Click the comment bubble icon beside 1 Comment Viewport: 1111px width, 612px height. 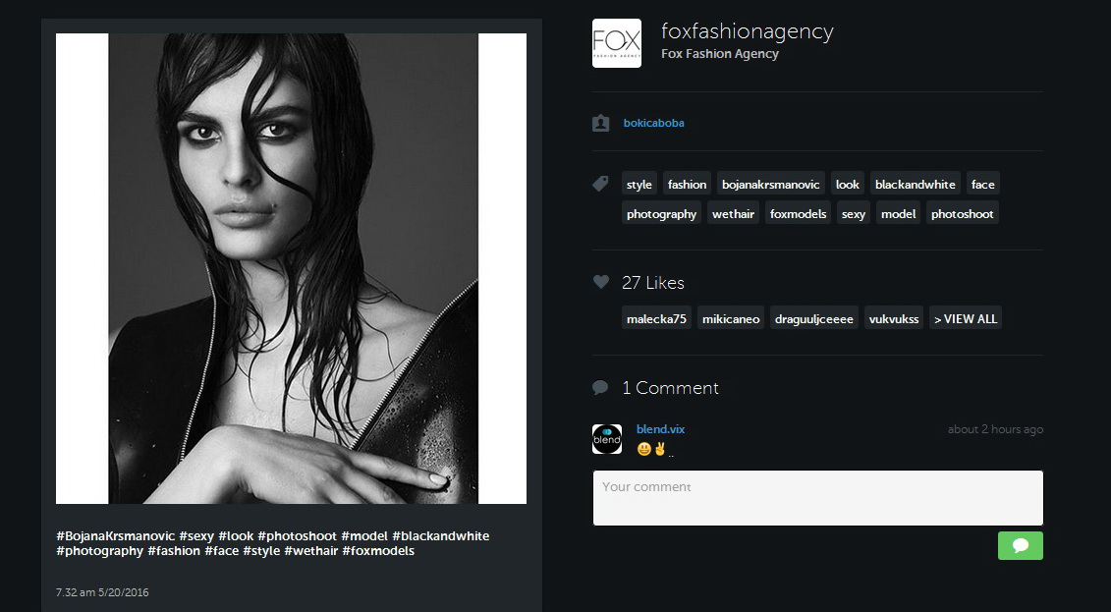600,387
